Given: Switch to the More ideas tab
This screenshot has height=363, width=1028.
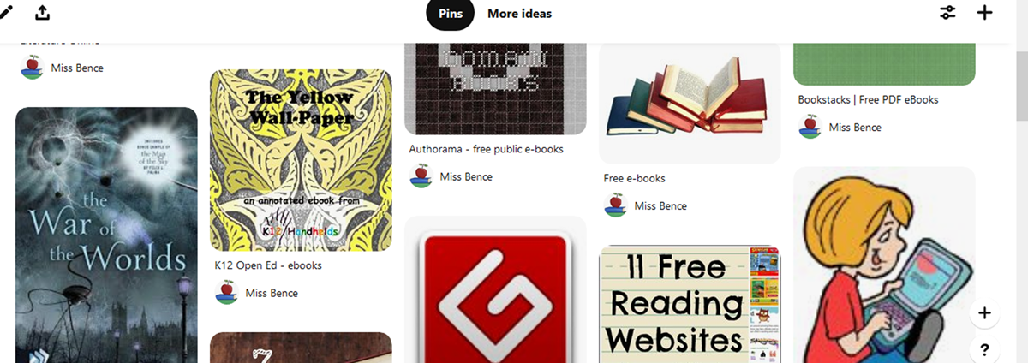Looking at the screenshot, I should tap(519, 14).
